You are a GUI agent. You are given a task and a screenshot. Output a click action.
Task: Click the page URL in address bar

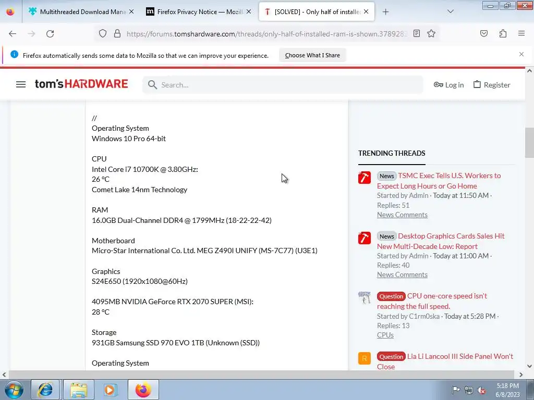(x=267, y=34)
